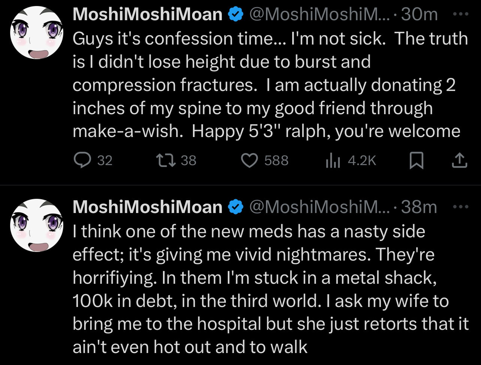Open the 30m timestamp
The image size is (481, 365).
[419, 14]
